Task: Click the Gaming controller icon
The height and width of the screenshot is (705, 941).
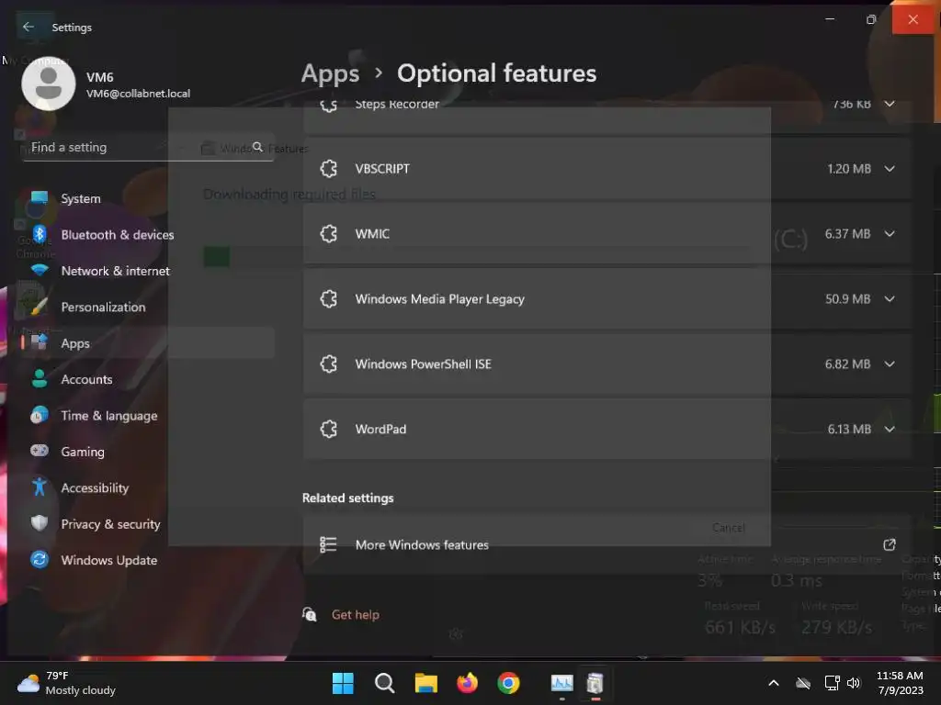Action: (40, 451)
